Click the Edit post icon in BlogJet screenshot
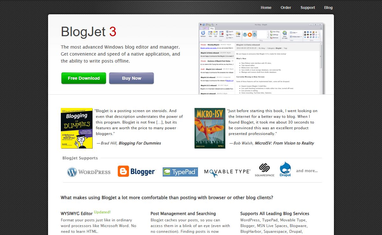The width and height of the screenshot is (382, 235). point(216,34)
